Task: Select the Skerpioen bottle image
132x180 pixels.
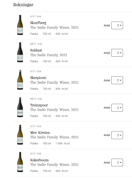Action: (x=20, y=80)
